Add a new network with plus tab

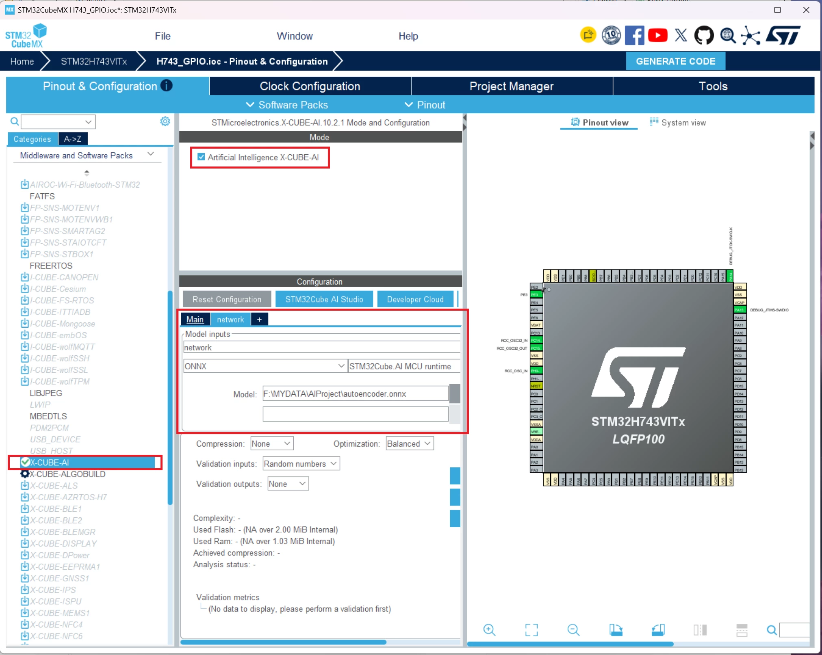tap(259, 320)
